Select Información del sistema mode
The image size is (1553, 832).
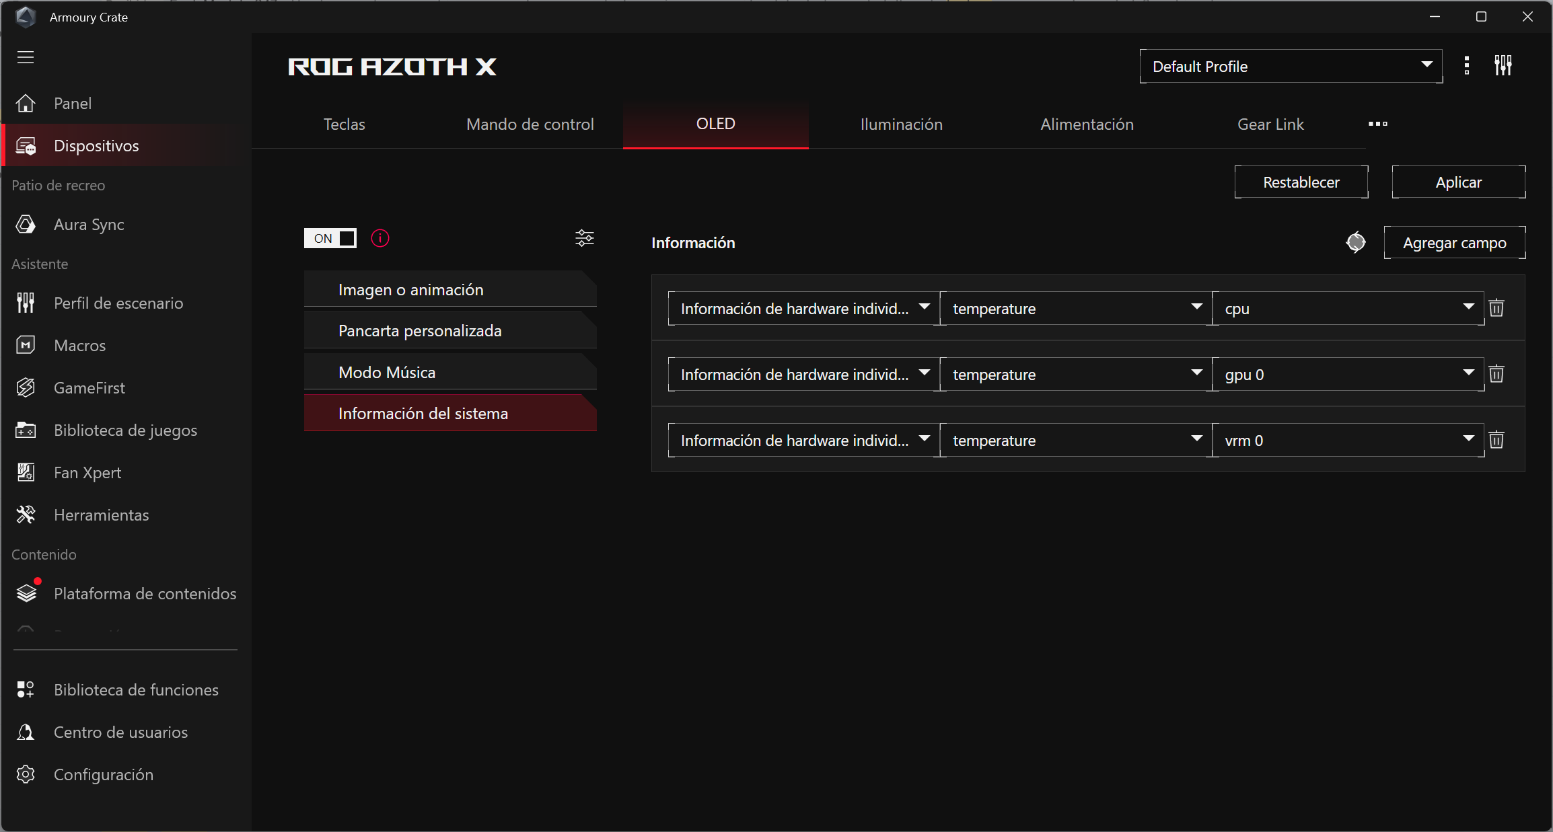click(x=450, y=413)
